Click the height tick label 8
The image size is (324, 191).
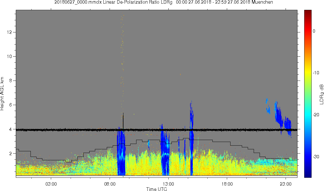coord(11,81)
